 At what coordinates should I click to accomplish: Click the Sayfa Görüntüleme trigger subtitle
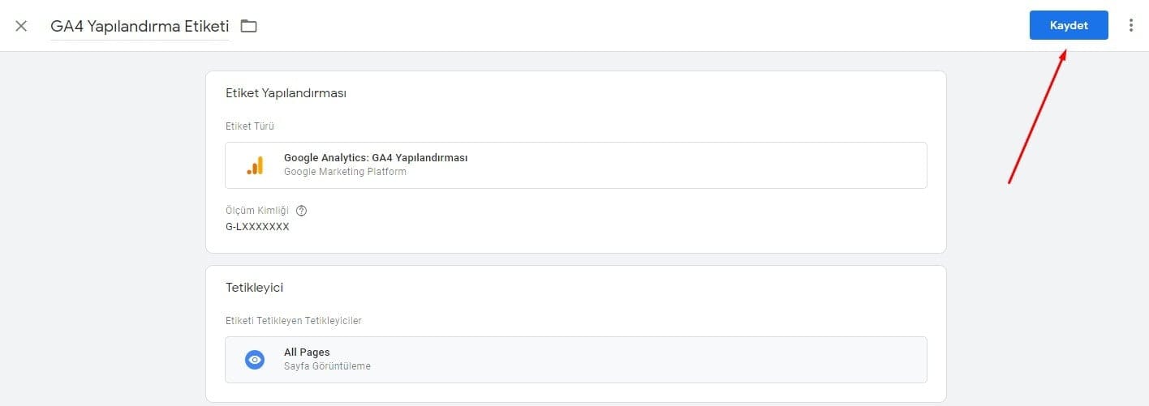tap(327, 366)
